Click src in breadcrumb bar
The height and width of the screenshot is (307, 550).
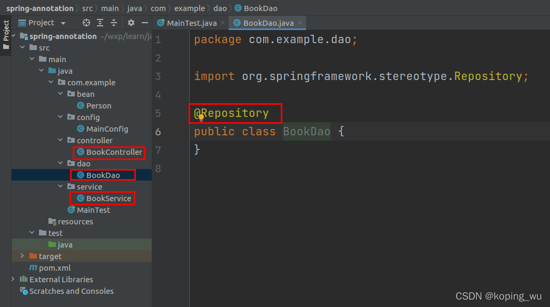[87, 8]
